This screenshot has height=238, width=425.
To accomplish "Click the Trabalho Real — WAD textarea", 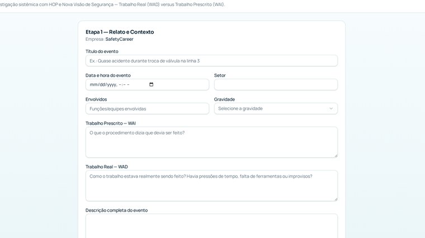I will 211,185.
